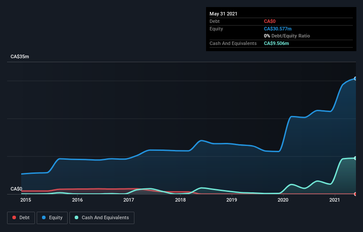The width and height of the screenshot is (363, 232).
Task: Click the Debt label in tooltip
Action: [x=214, y=21]
